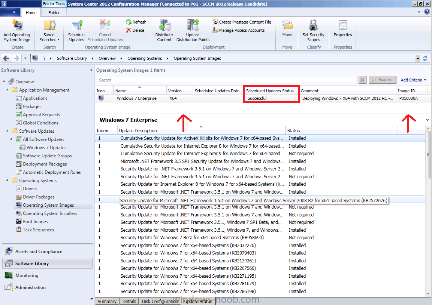Select Packages node in tree
Image resolution: width=432 pixels, height=305 pixels.
click(28, 106)
